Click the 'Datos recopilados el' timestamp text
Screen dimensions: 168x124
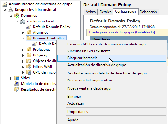[122, 27]
